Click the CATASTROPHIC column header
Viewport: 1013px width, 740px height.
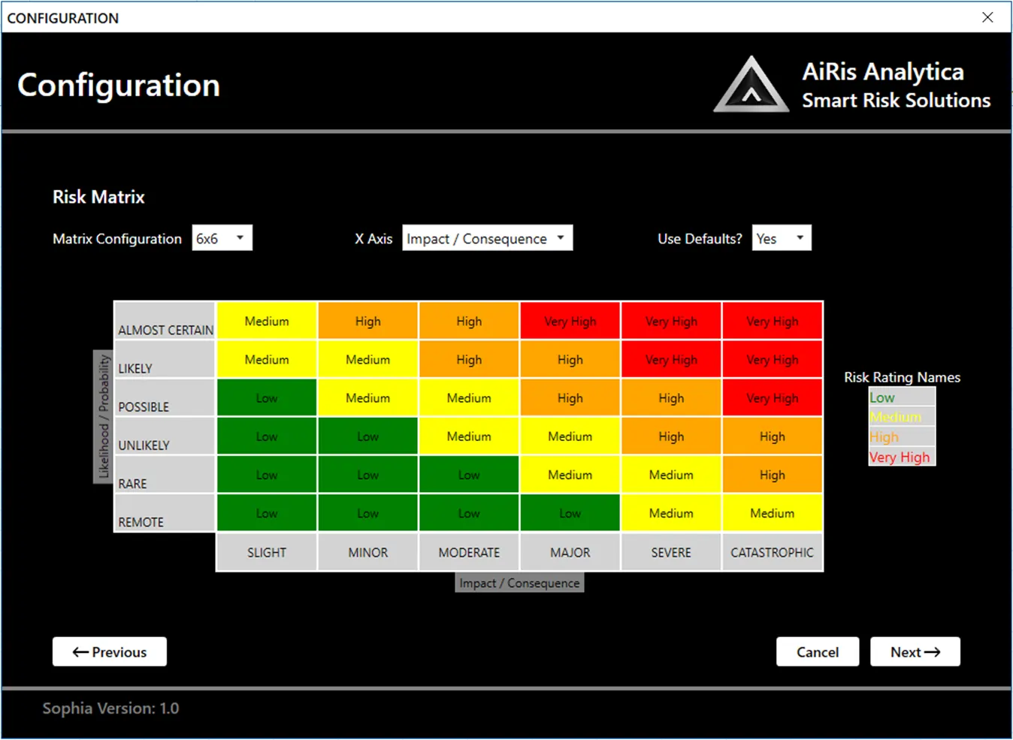[x=773, y=552]
